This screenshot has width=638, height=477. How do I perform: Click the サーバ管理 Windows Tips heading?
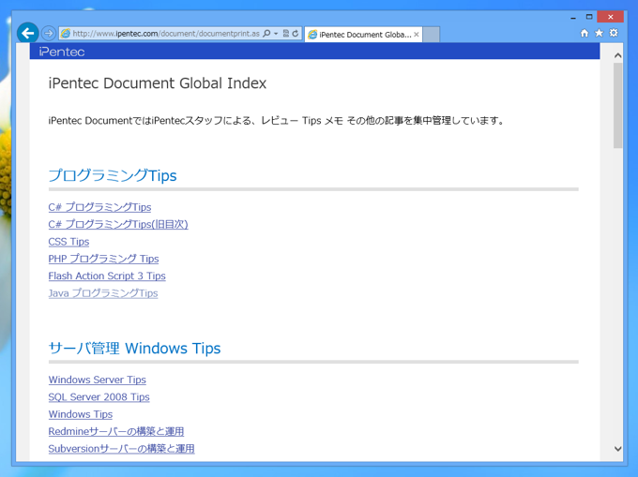click(135, 349)
